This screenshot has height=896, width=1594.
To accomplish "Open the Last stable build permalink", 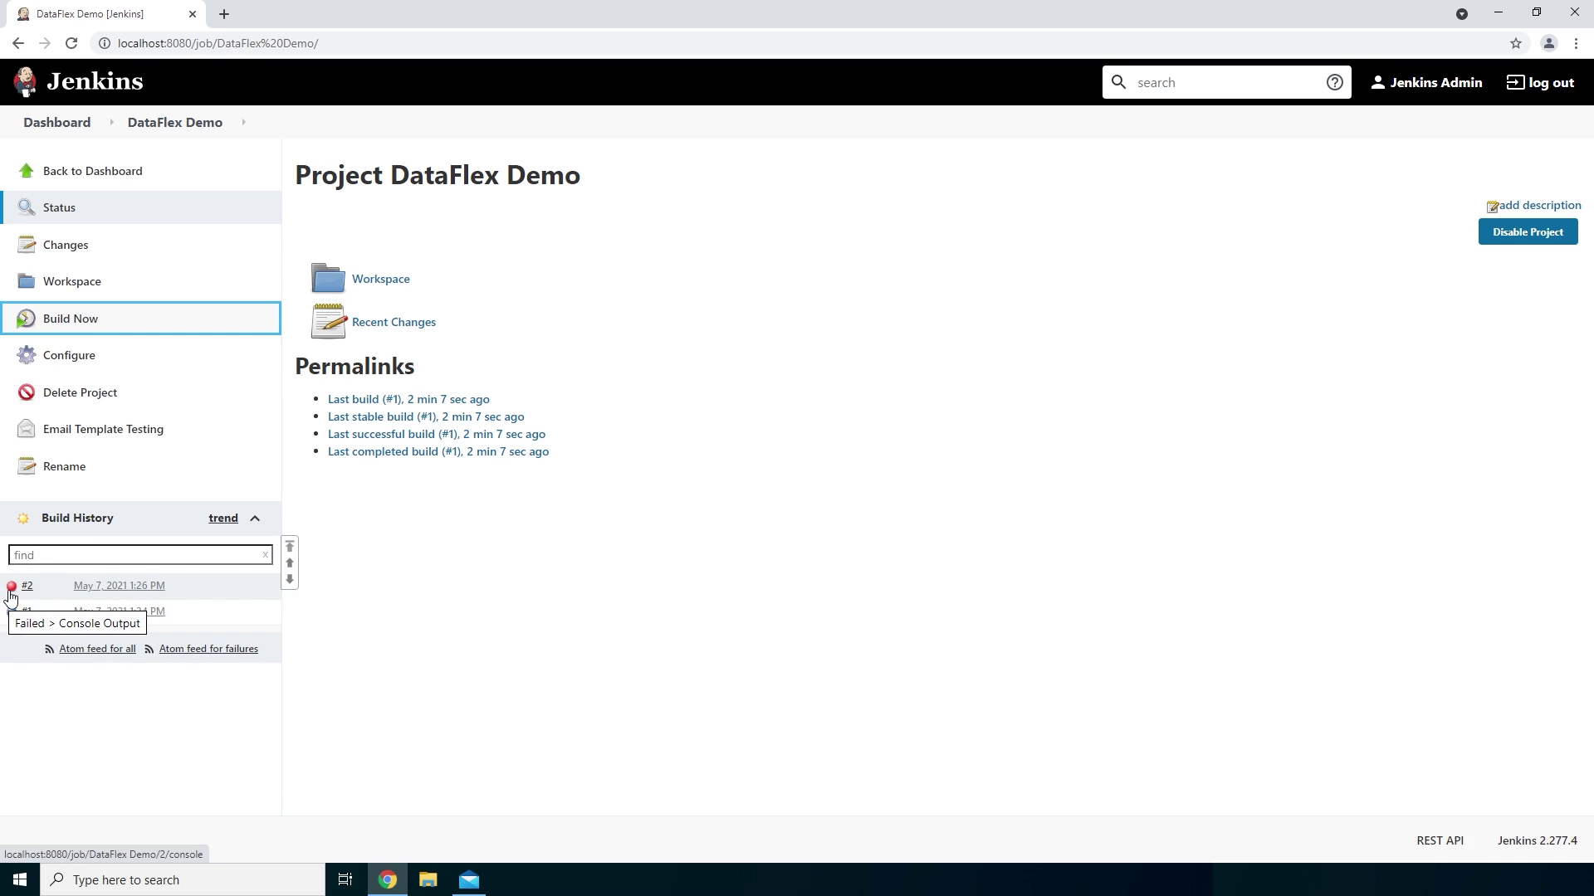I will [x=425, y=416].
